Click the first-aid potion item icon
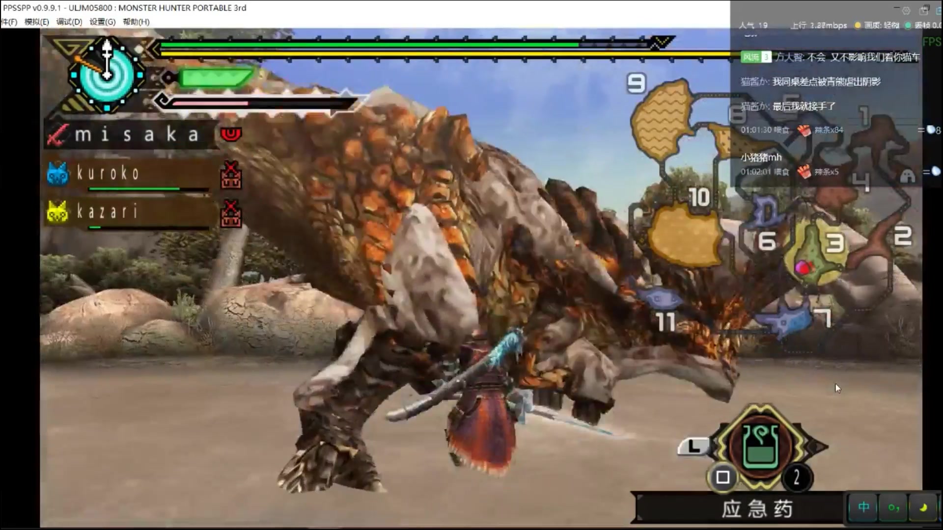 [760, 446]
